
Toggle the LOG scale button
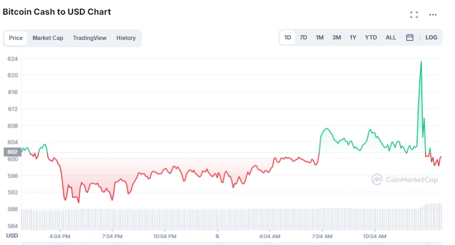(x=431, y=37)
